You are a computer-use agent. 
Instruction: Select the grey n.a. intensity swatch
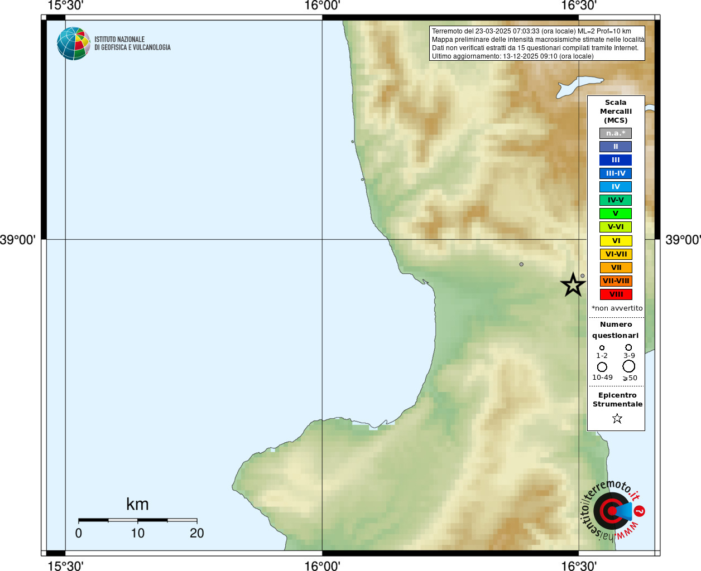pos(616,133)
